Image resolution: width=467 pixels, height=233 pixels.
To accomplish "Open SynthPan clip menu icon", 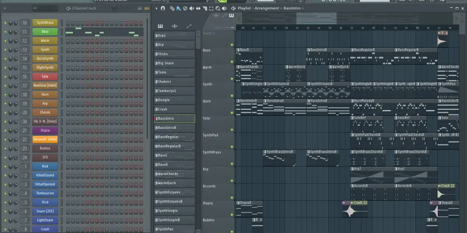I will 440,84.
